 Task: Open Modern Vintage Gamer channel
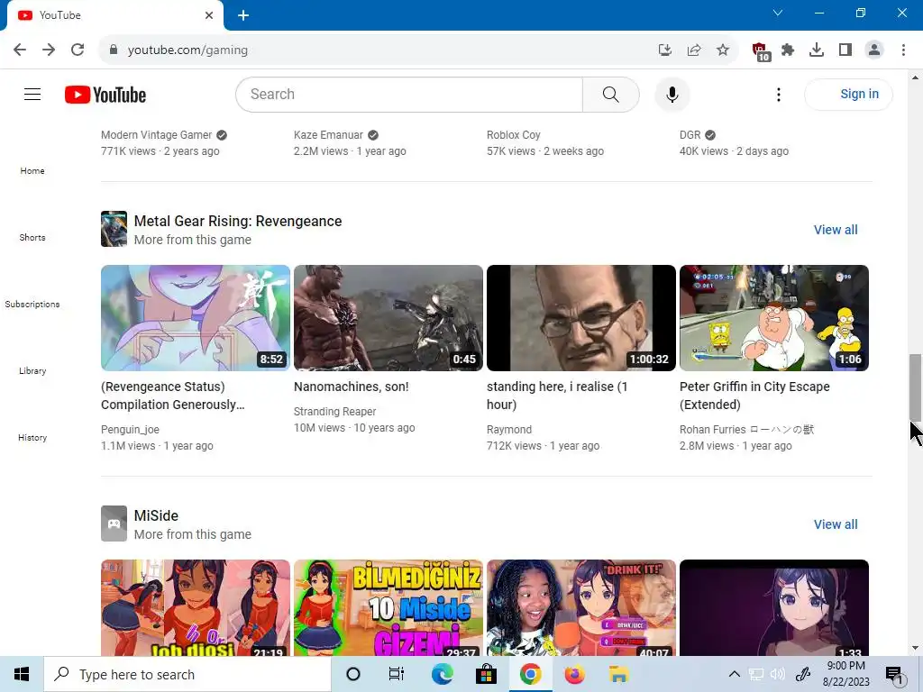[156, 135]
